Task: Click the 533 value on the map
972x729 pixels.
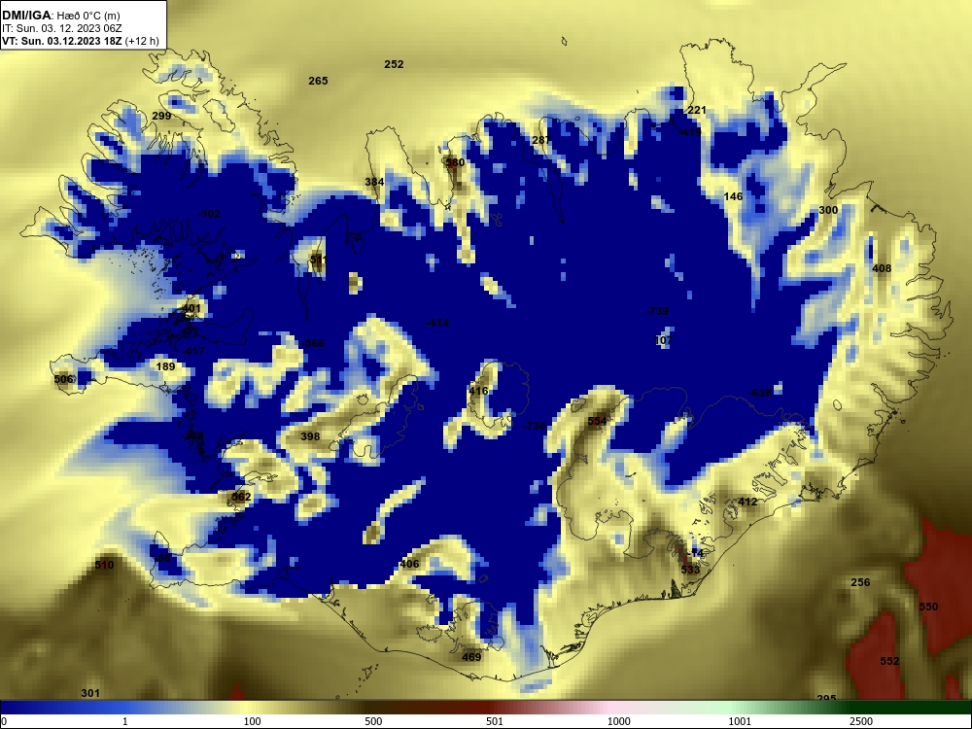Action: 690,570
